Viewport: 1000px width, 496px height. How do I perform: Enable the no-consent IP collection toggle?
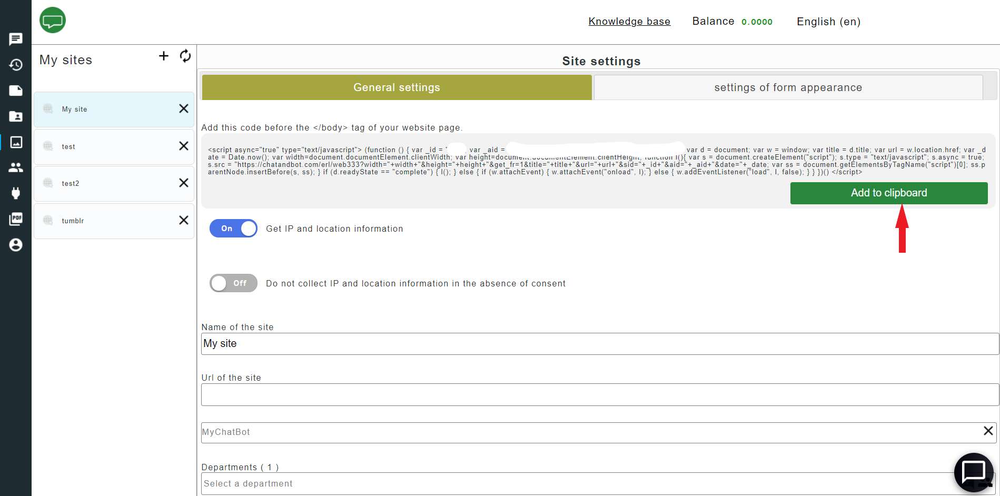tap(233, 283)
